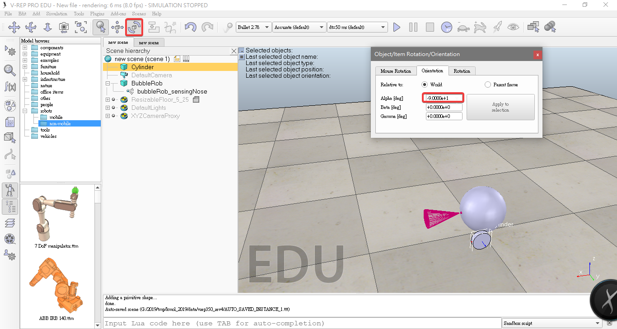617x329 pixels.
Task: Expand the components folder
Action: 25,47
